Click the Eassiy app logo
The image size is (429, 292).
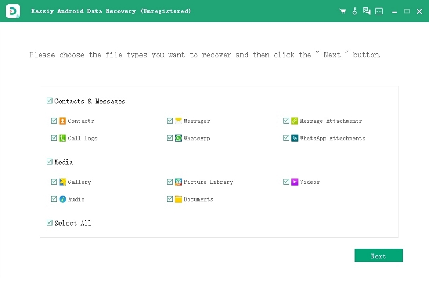point(13,11)
